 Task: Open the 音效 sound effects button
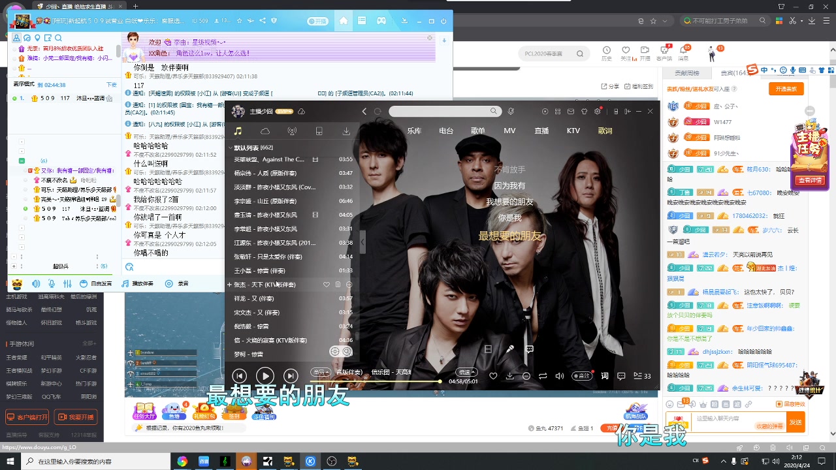pos(581,376)
